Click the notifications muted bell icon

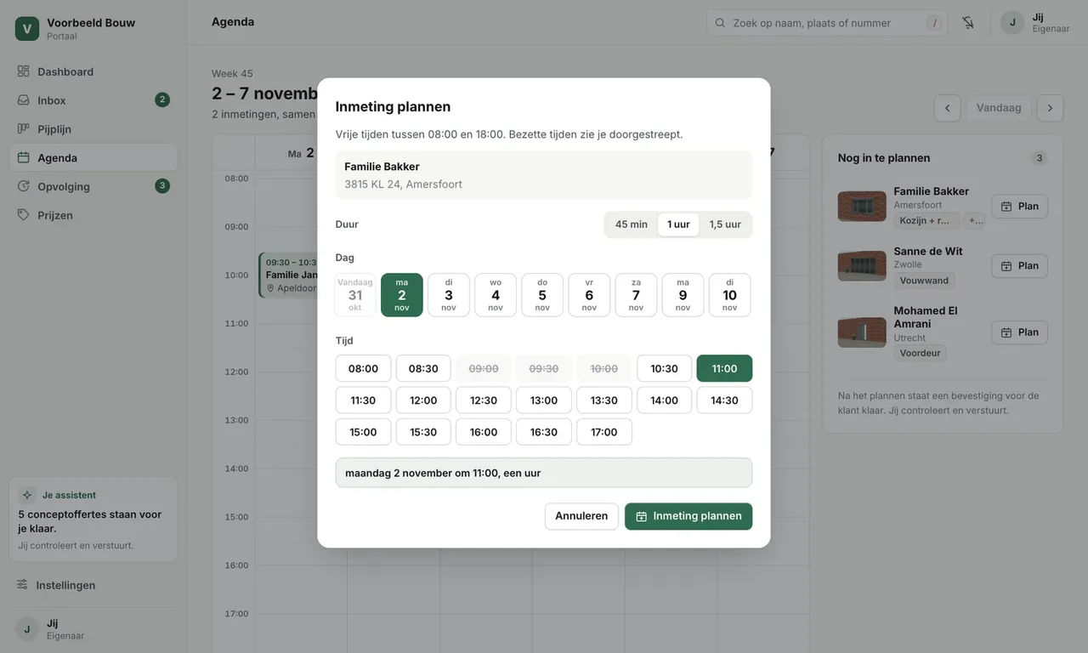coord(968,23)
